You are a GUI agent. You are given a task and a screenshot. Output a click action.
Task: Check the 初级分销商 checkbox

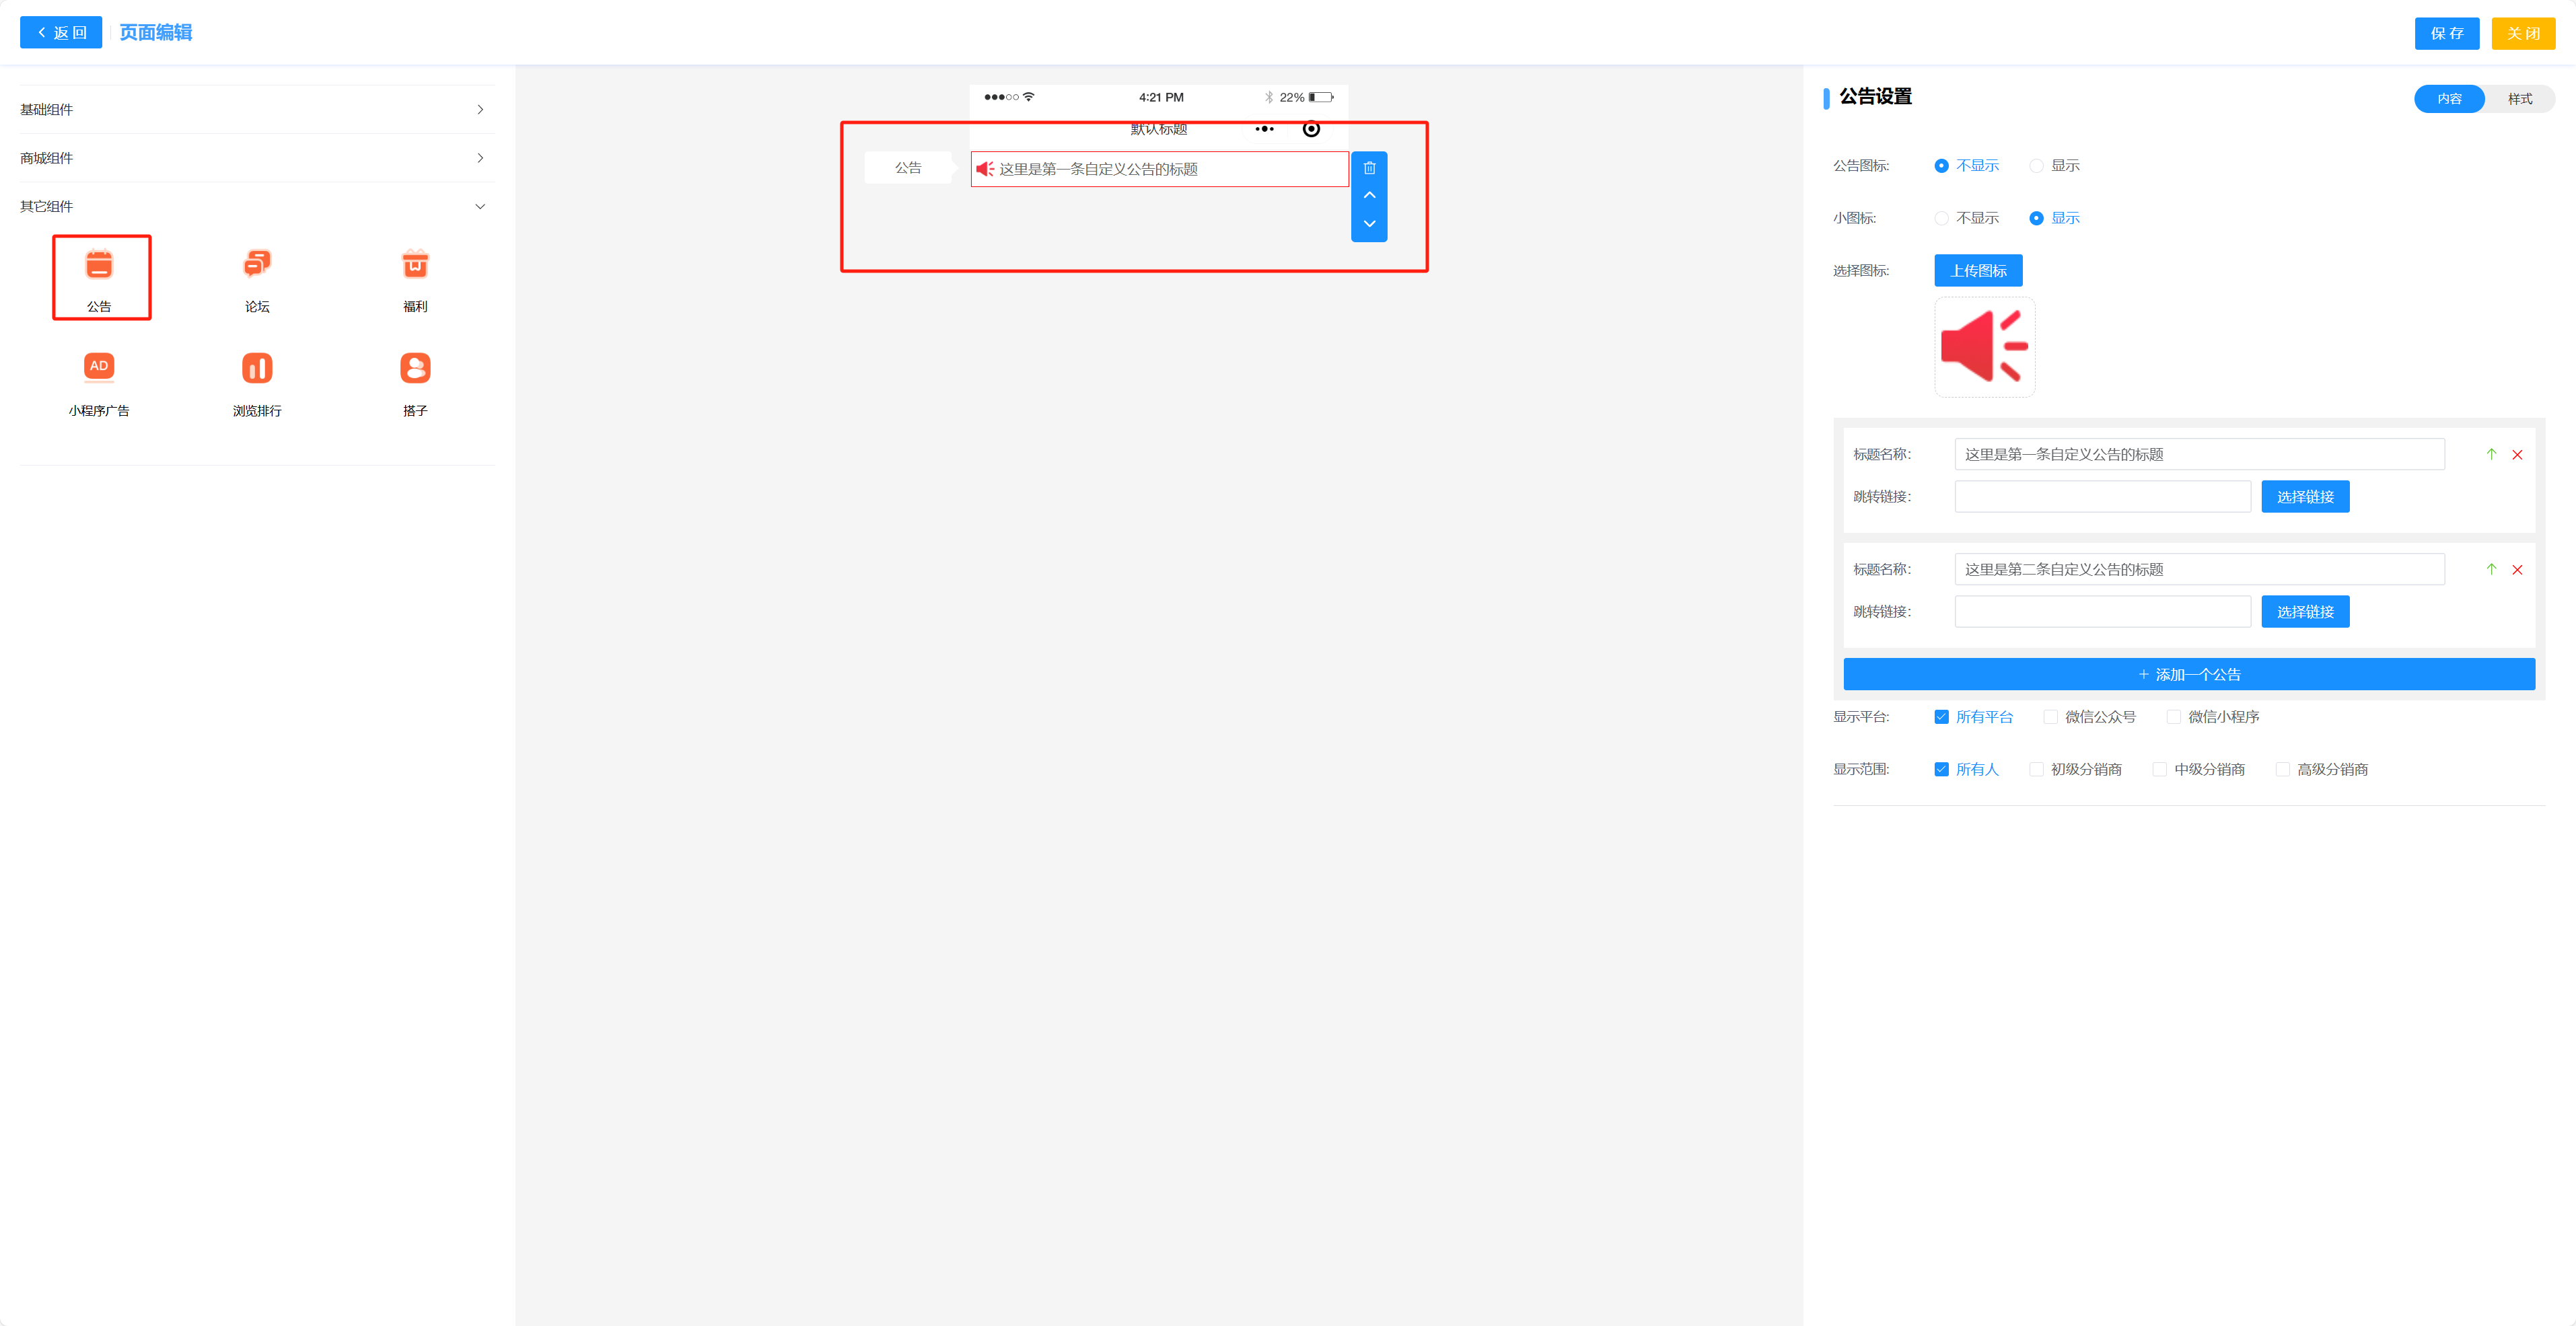pos(2036,769)
